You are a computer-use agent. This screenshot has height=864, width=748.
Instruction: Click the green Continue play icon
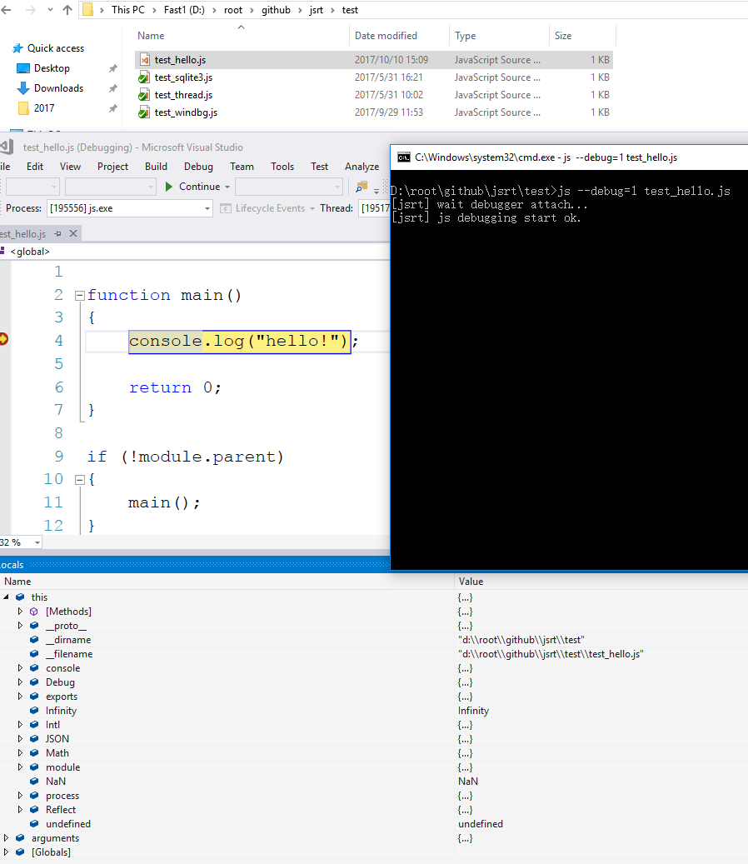coord(168,187)
